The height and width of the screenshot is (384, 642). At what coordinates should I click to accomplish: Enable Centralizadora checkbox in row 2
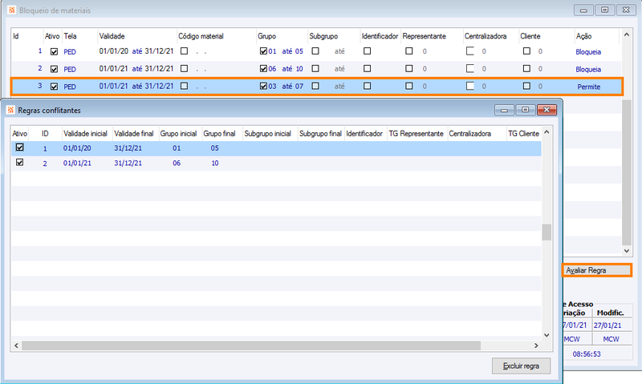[x=470, y=69]
